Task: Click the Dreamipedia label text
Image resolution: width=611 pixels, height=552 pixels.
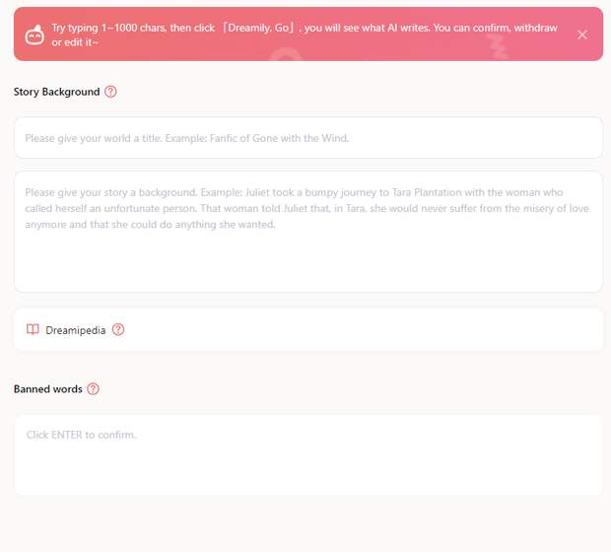Action: click(x=76, y=330)
